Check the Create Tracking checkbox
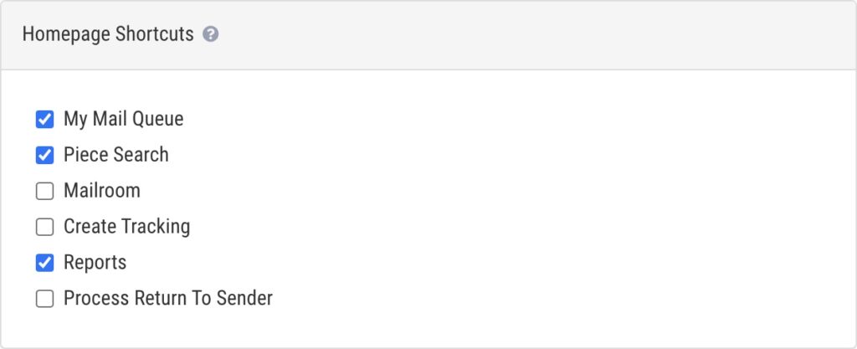 coord(44,227)
